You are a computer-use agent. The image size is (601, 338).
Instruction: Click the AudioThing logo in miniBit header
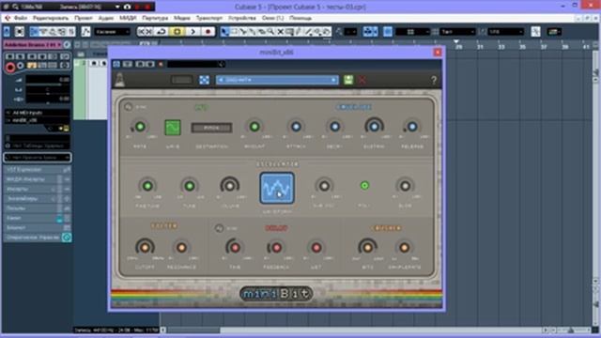click(x=120, y=80)
